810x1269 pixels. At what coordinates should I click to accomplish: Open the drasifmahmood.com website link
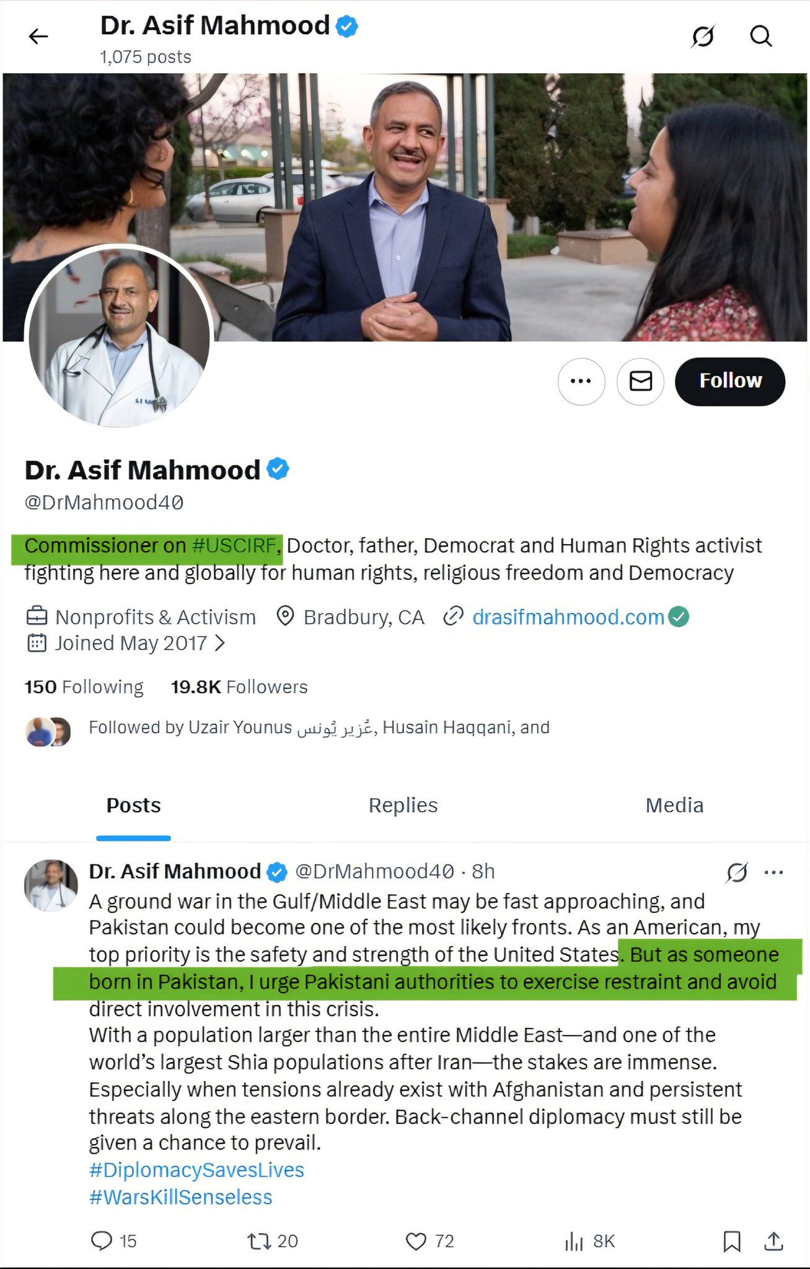point(568,617)
